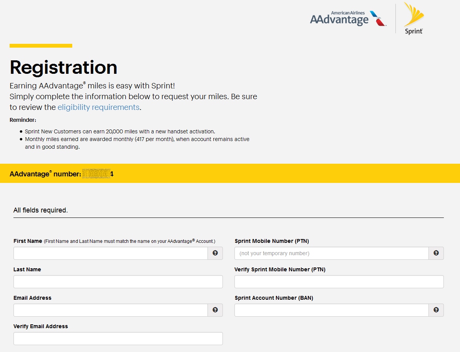This screenshot has height=352, width=460.
Task: Open help for First Name field
Action: 215,253
